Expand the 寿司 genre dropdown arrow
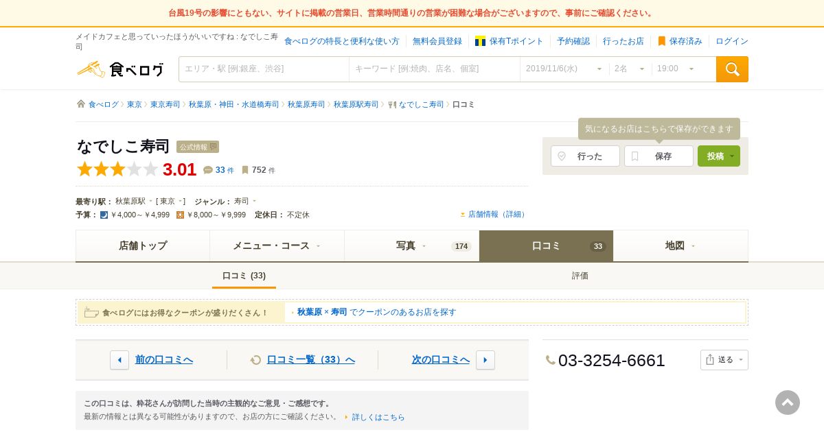This screenshot has height=432, width=824. pos(254,201)
